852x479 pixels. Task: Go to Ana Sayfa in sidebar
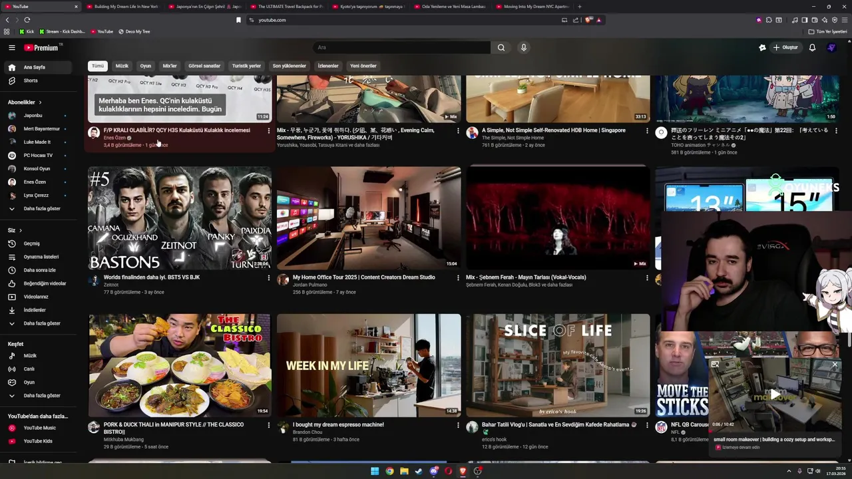37,67
